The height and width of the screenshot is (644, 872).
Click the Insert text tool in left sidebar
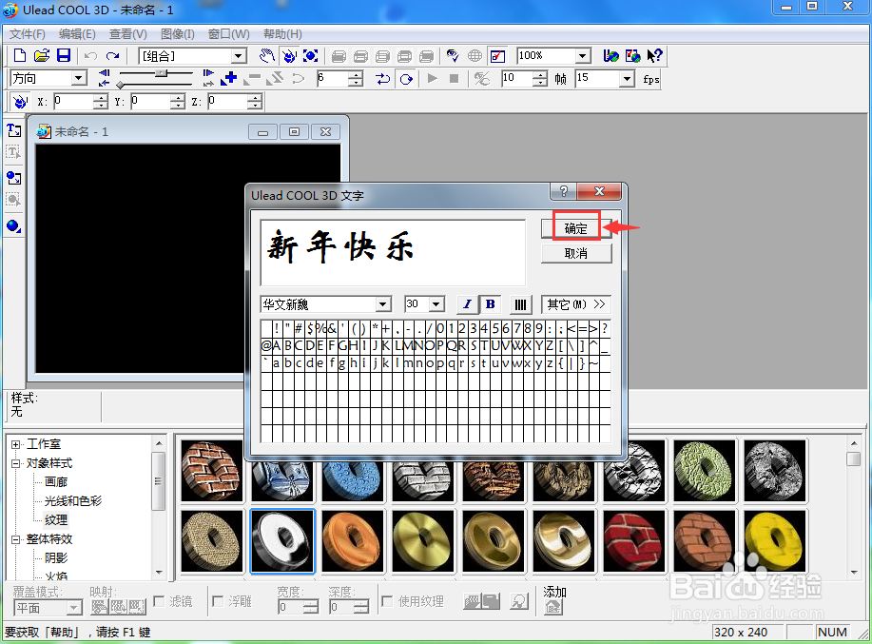[x=14, y=130]
